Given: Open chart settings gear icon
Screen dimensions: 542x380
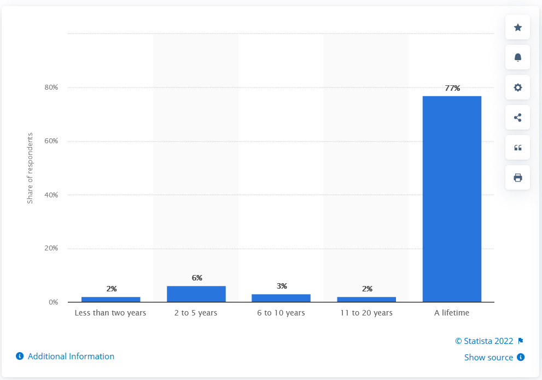Looking at the screenshot, I should coord(517,87).
